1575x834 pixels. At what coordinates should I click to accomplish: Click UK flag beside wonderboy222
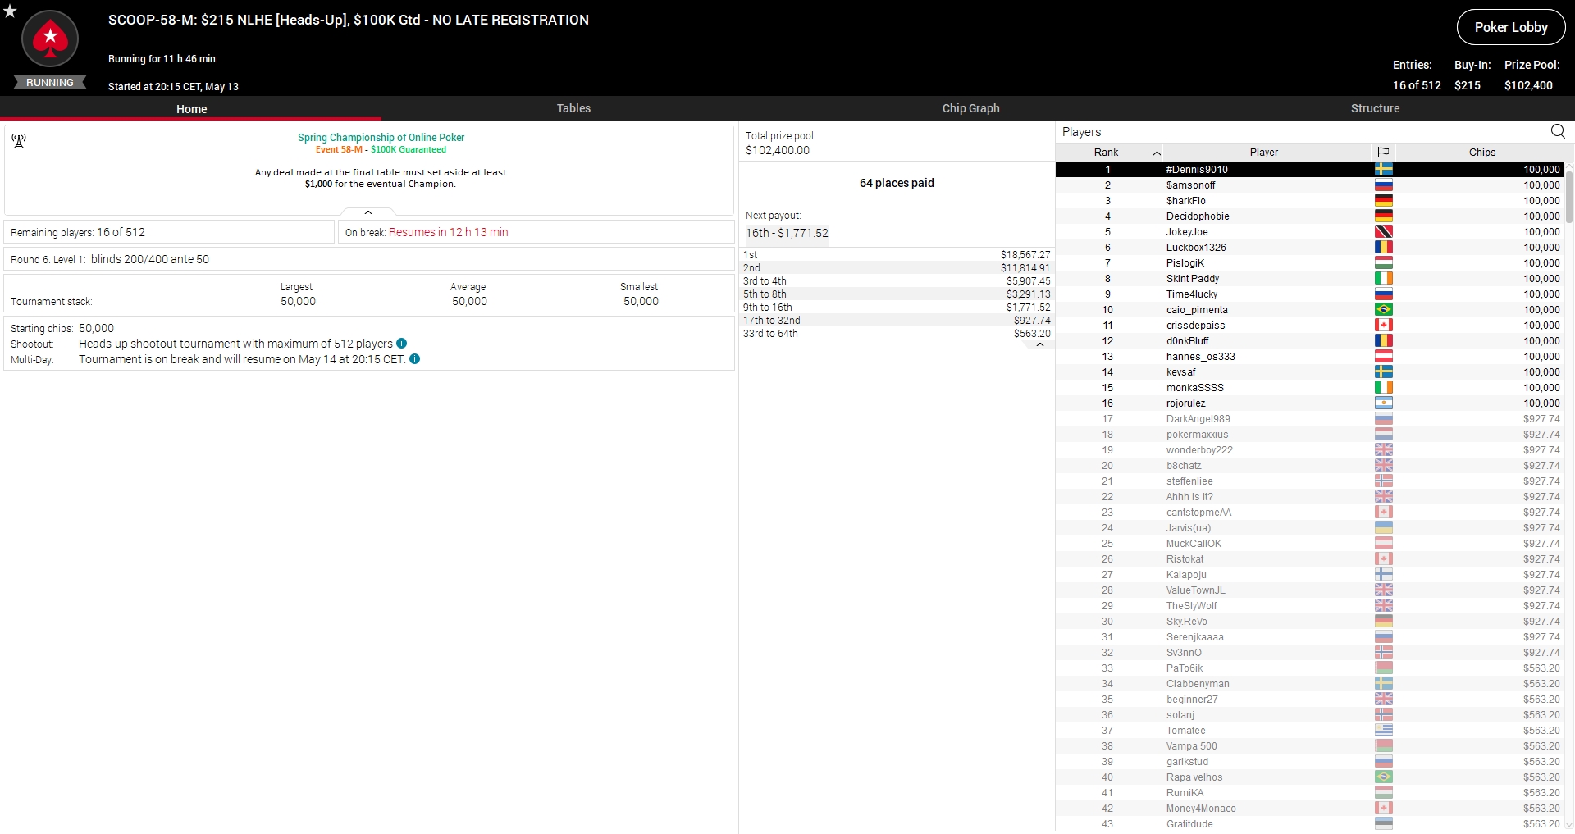1384,450
